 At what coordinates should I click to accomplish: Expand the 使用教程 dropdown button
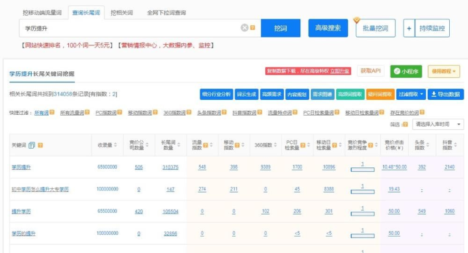coord(444,71)
